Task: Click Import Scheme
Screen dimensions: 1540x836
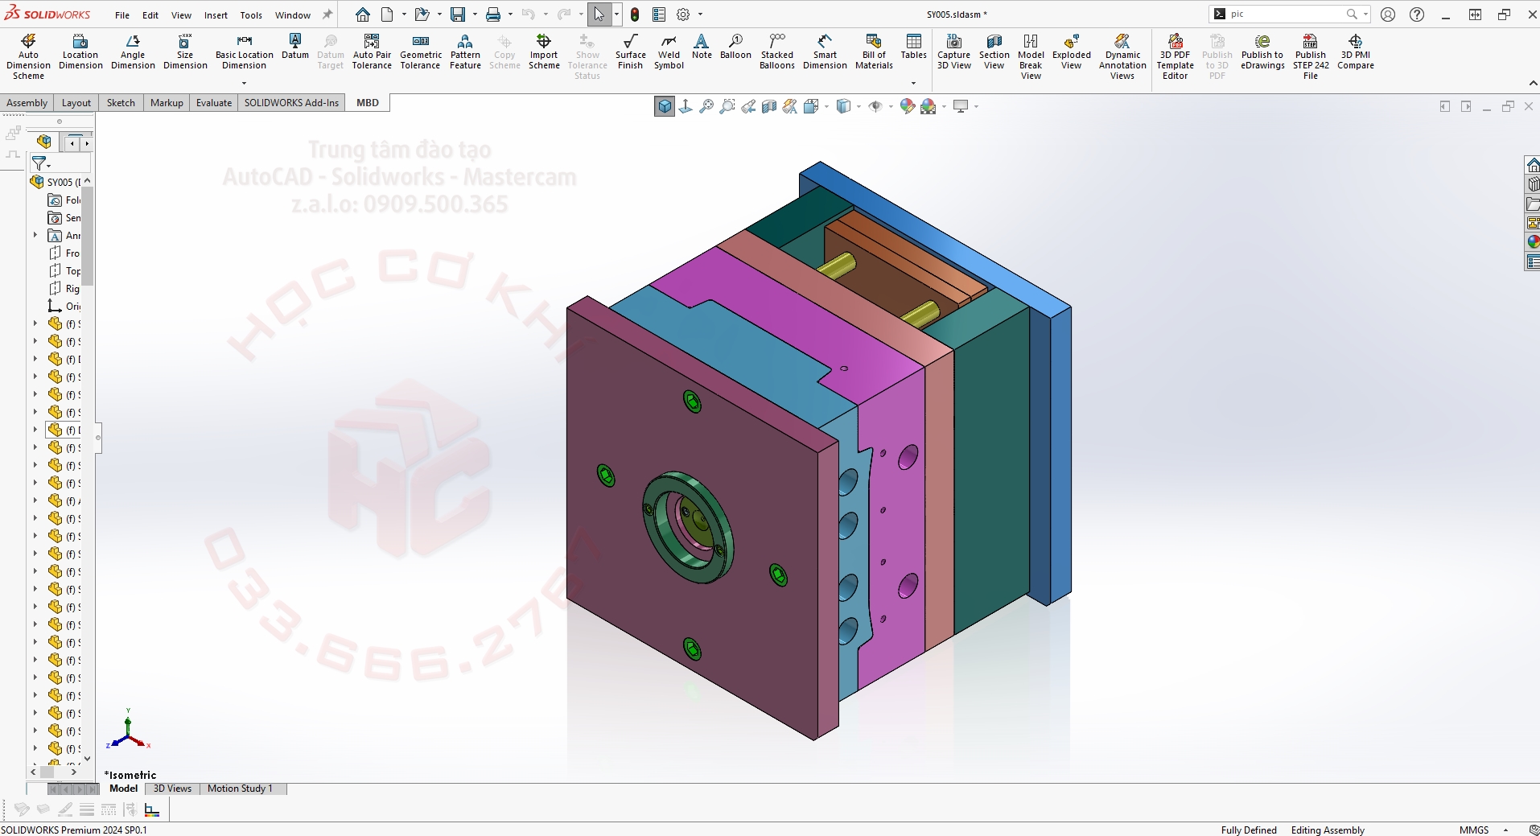Action: coord(544,51)
